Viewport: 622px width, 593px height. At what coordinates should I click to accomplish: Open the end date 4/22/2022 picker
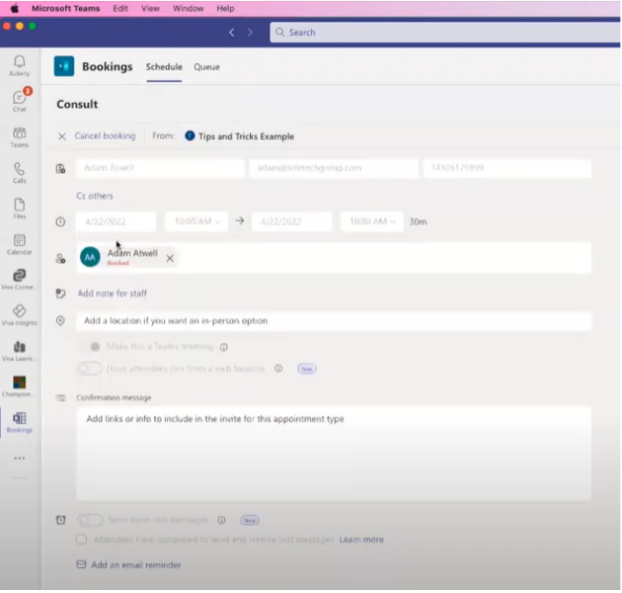click(291, 221)
